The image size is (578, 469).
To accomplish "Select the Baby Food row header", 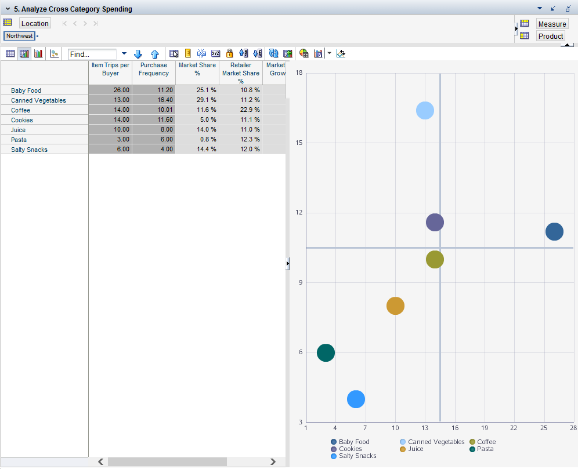I will [45, 90].
